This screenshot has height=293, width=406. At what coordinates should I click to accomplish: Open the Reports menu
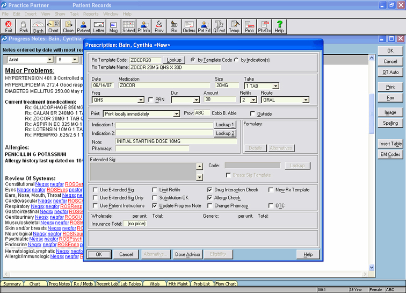pos(91,13)
